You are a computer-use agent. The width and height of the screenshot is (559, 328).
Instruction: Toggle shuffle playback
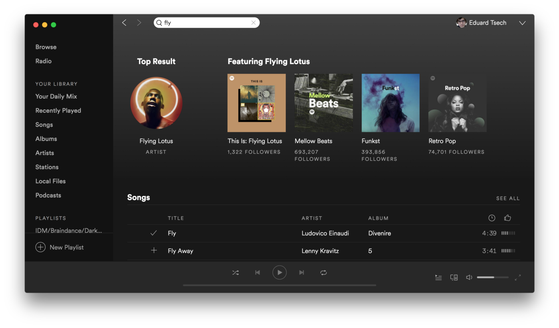pyautogui.click(x=236, y=272)
